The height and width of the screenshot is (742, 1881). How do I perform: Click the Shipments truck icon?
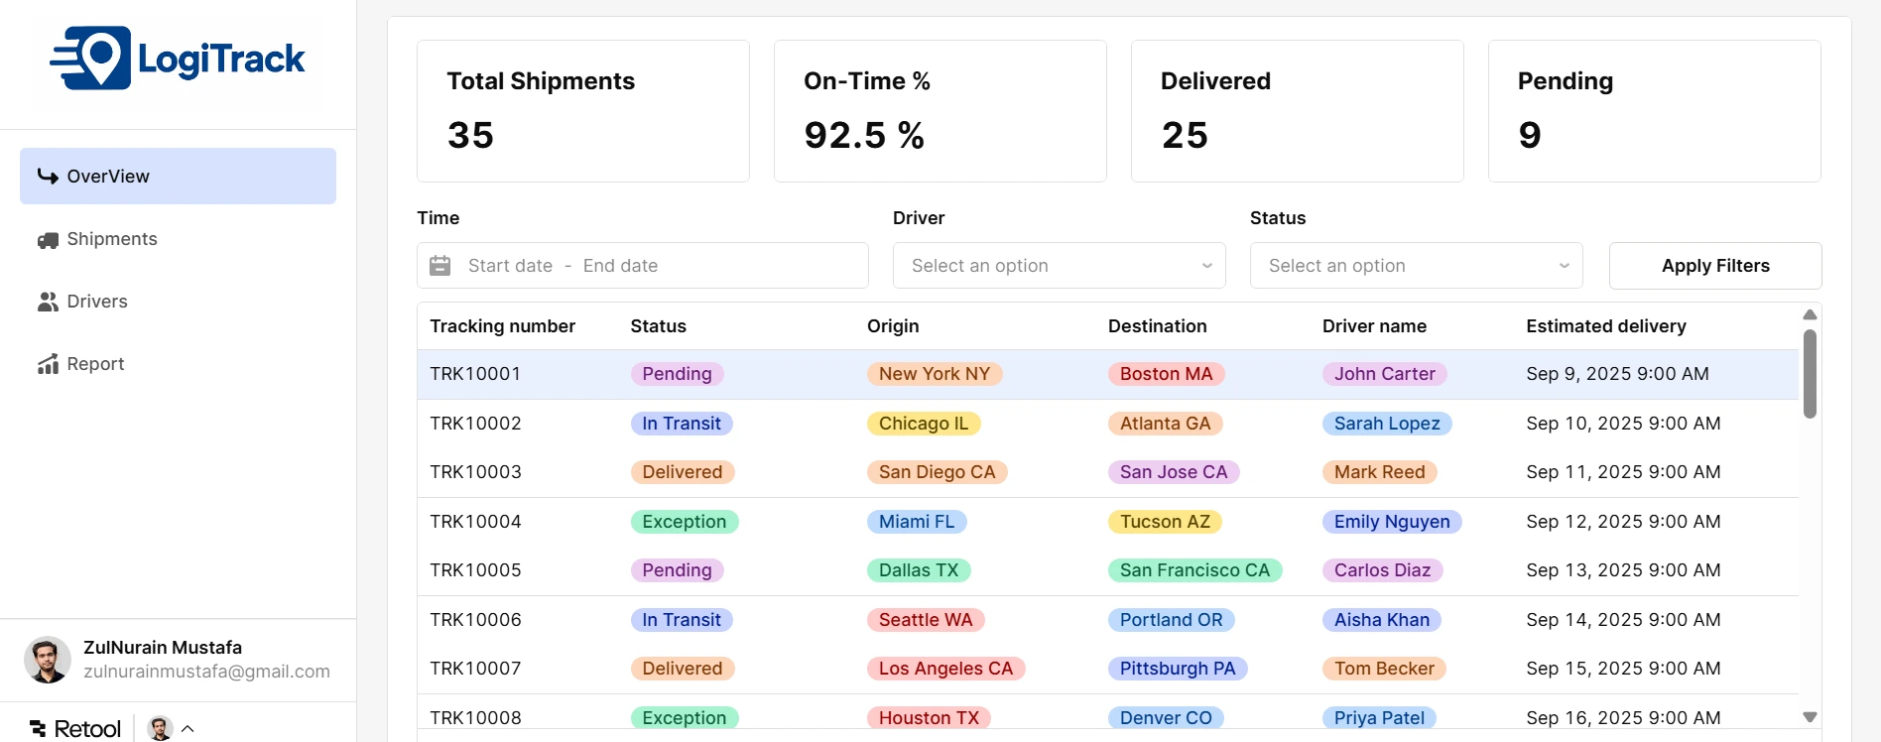tap(48, 240)
